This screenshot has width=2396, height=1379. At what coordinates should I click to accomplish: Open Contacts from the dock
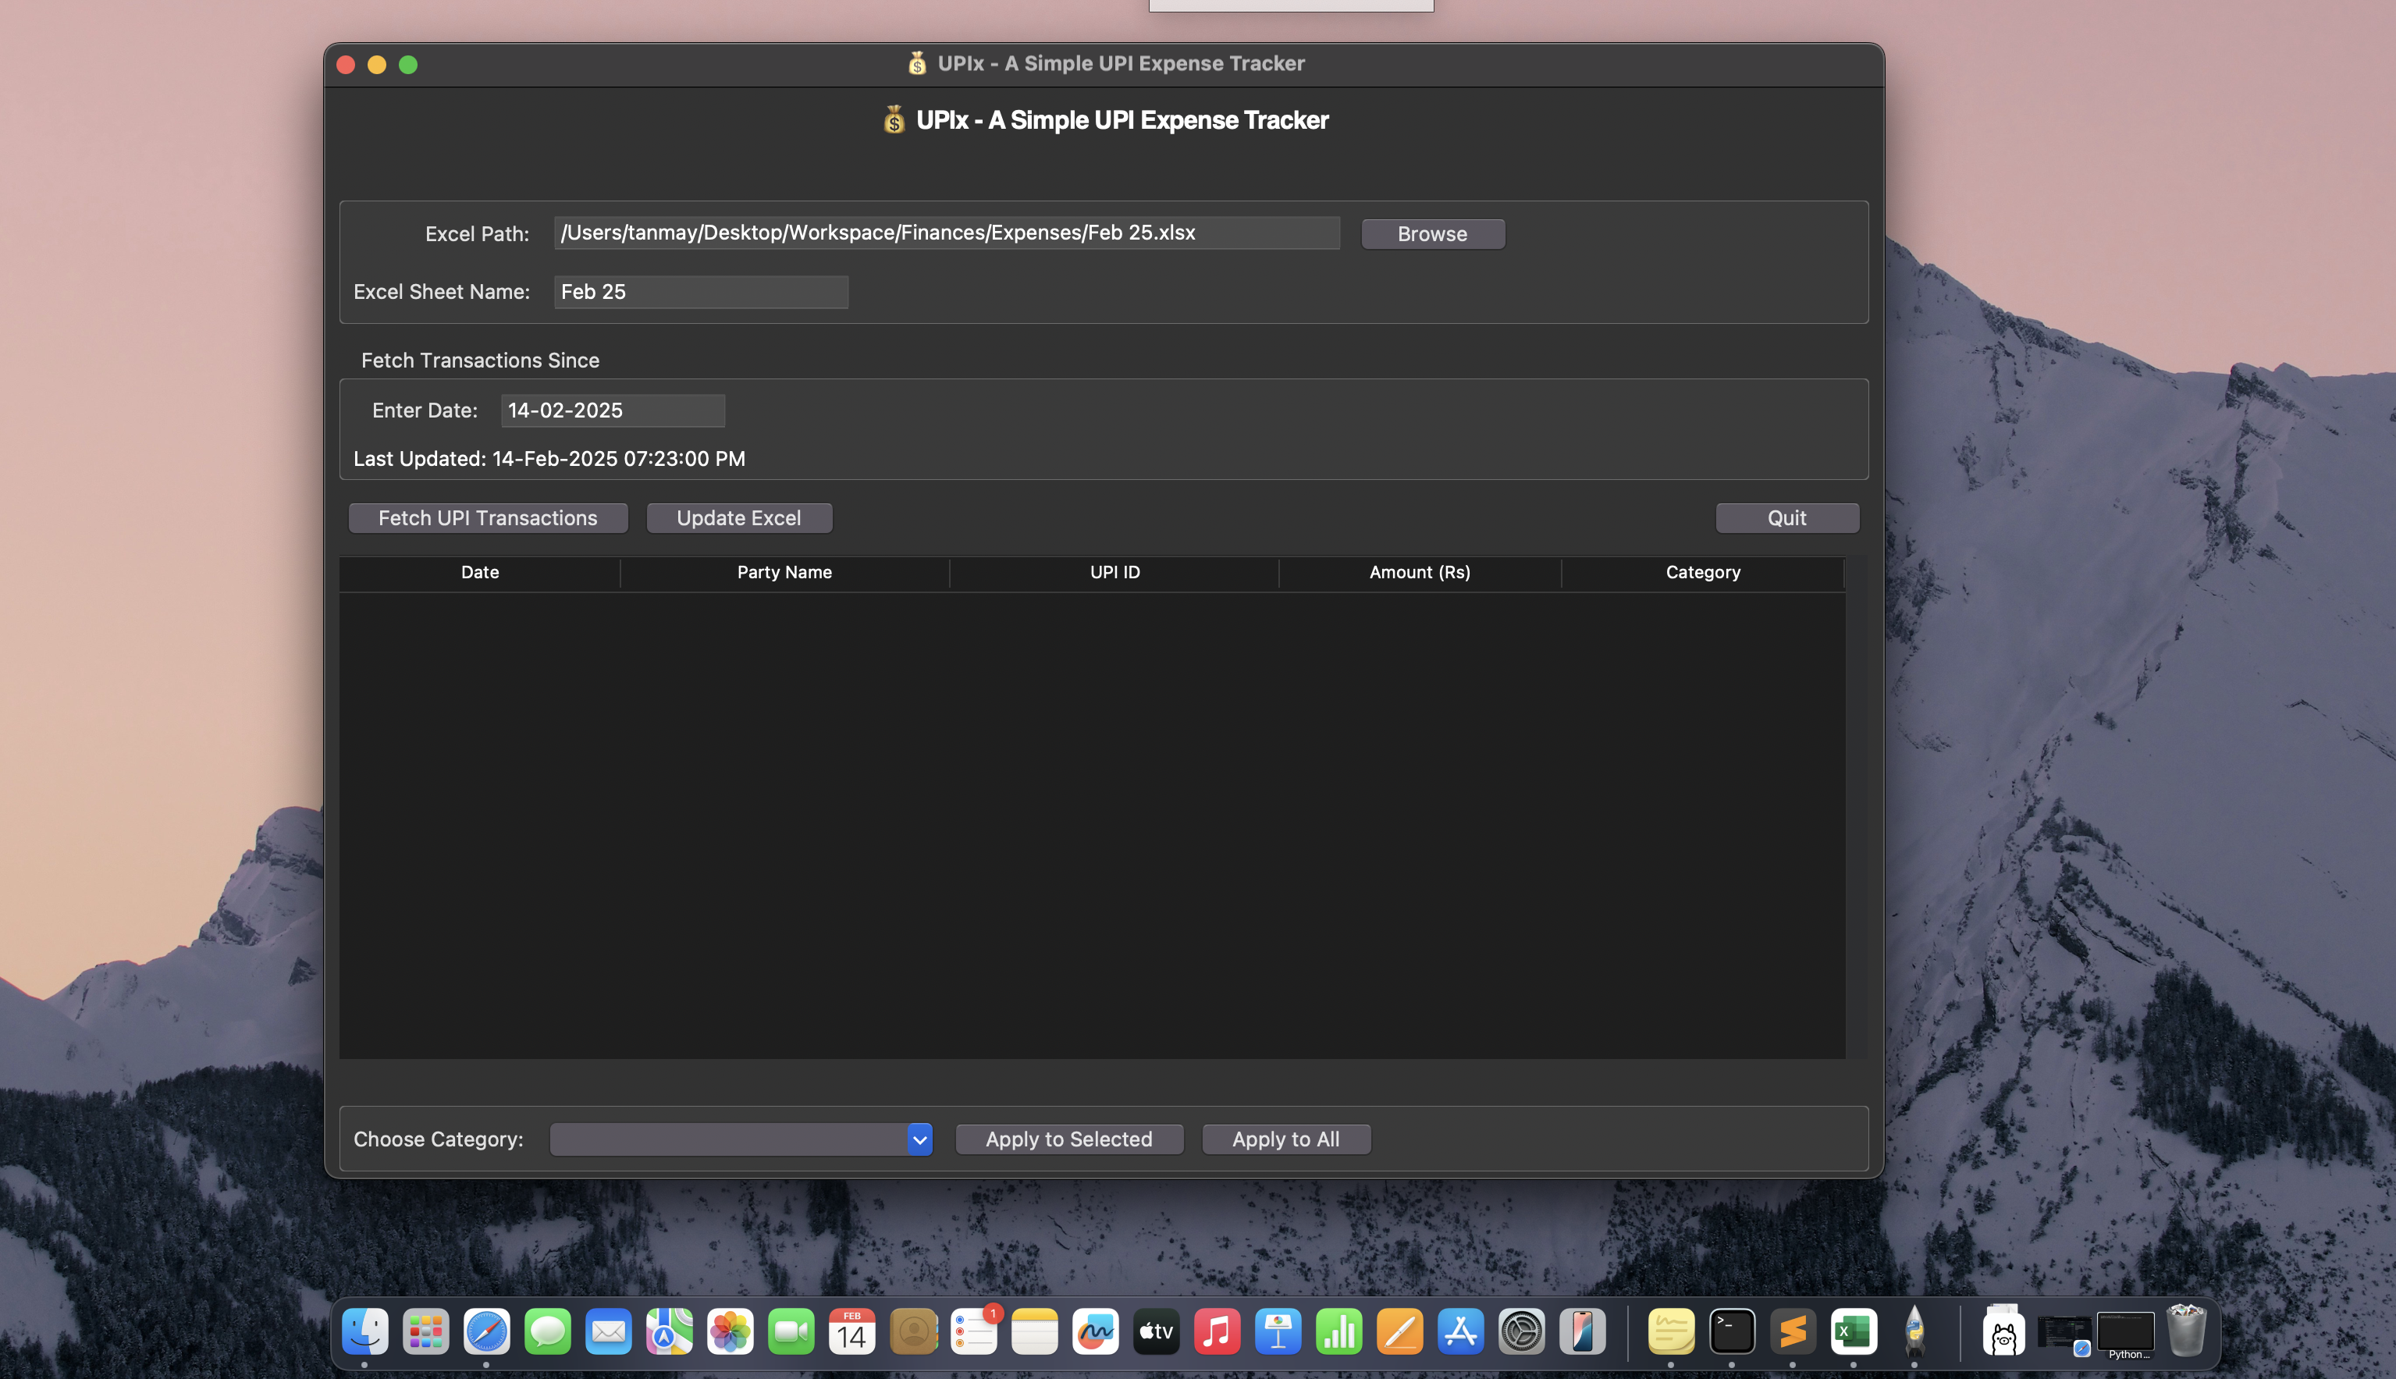[x=913, y=1333]
